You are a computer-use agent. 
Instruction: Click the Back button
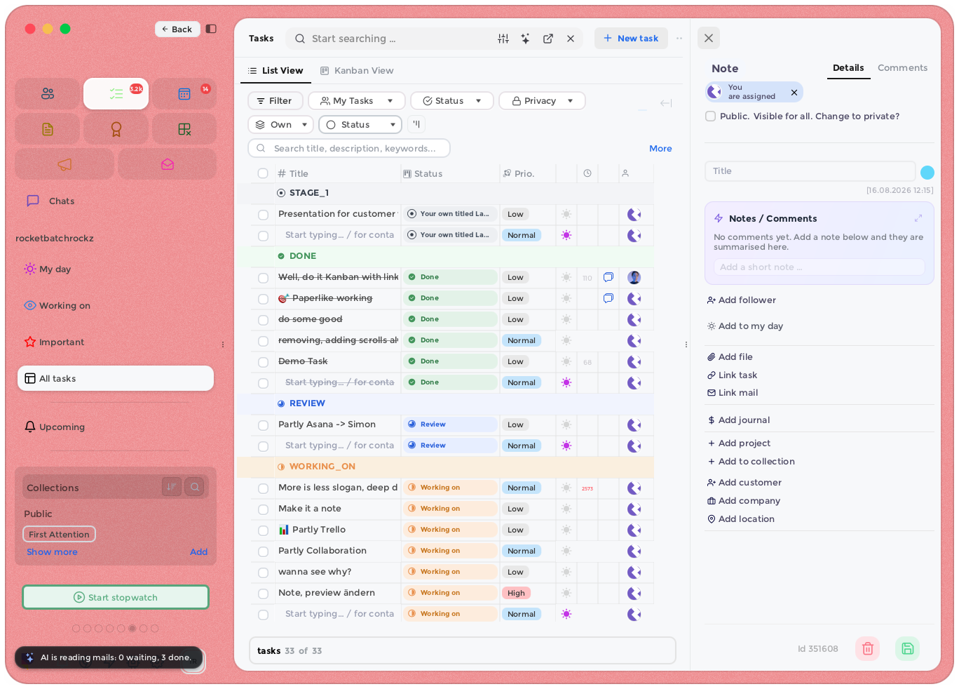click(177, 29)
